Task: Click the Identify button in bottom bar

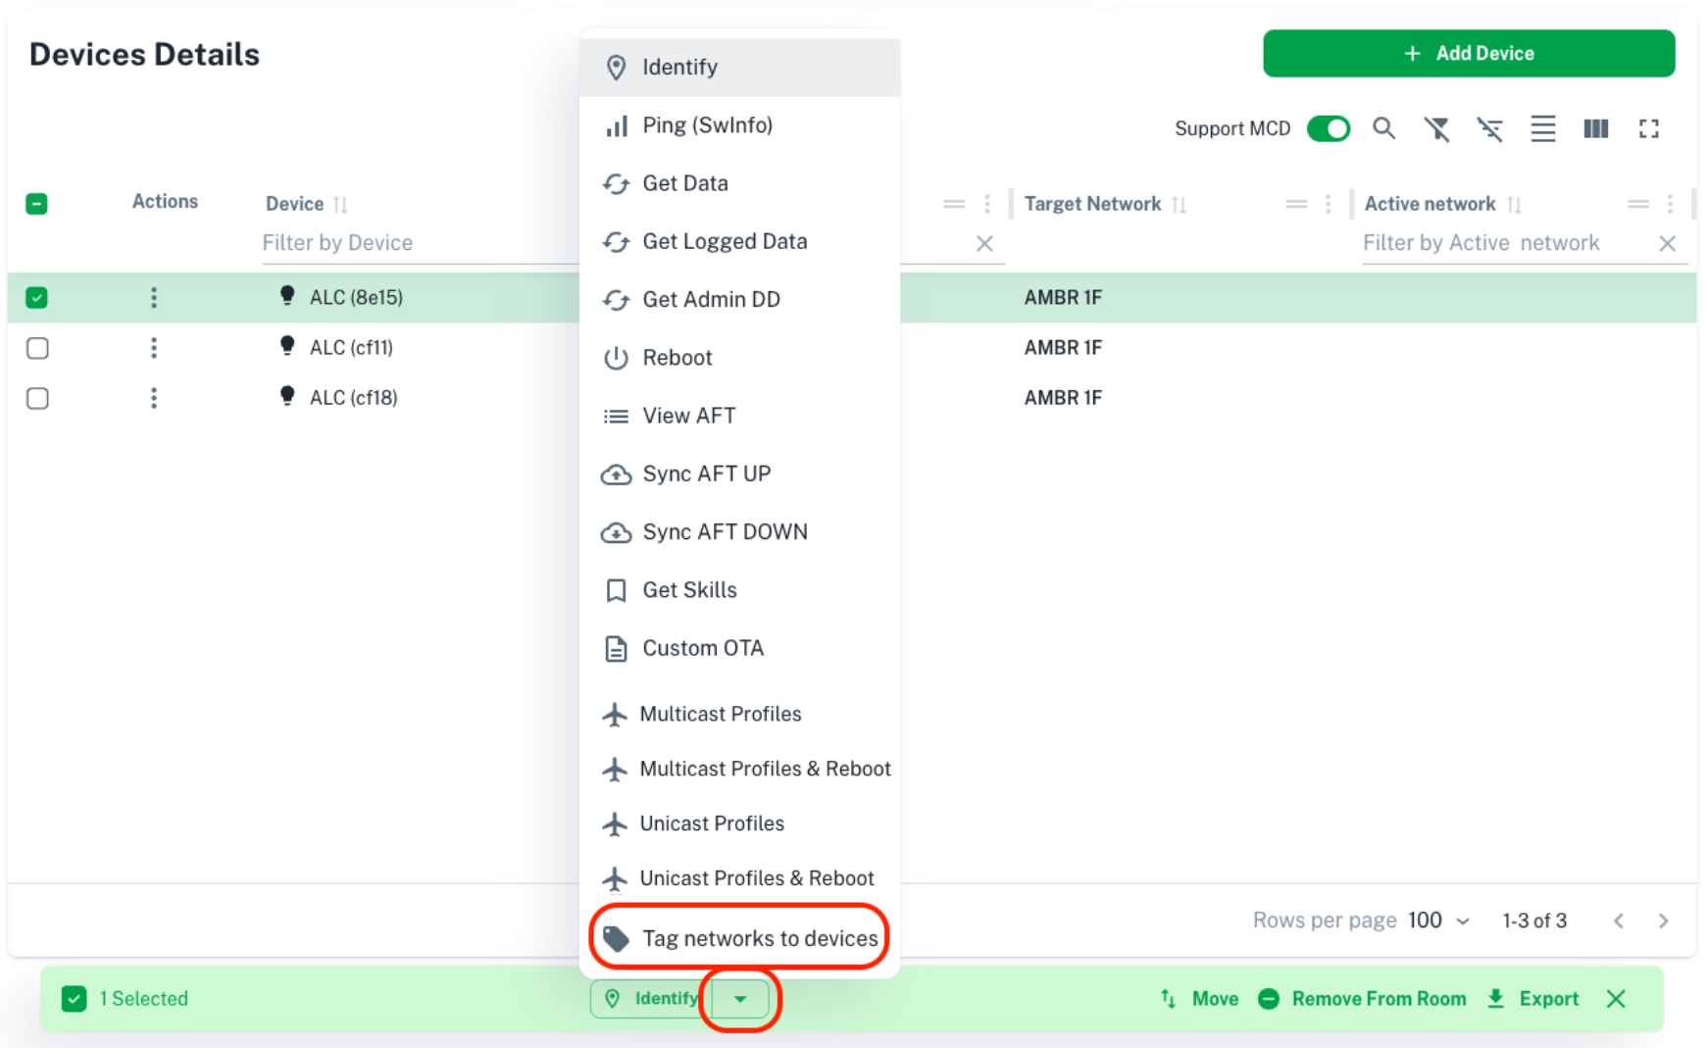Action: click(x=651, y=999)
